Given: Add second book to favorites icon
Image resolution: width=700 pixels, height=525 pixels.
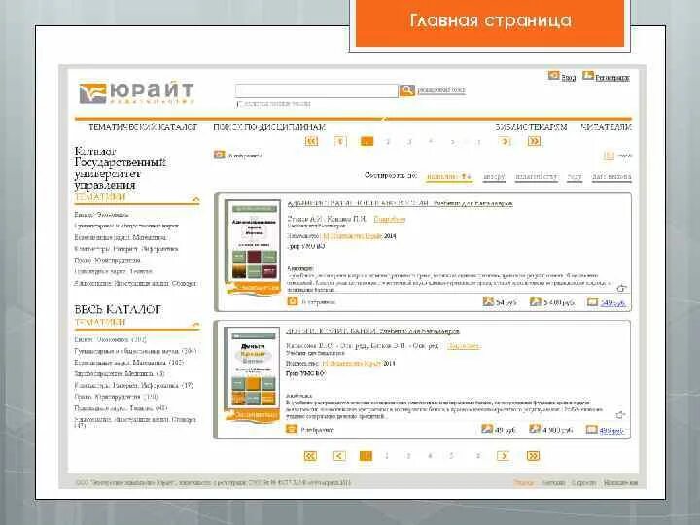Looking at the screenshot, I should 291,429.
